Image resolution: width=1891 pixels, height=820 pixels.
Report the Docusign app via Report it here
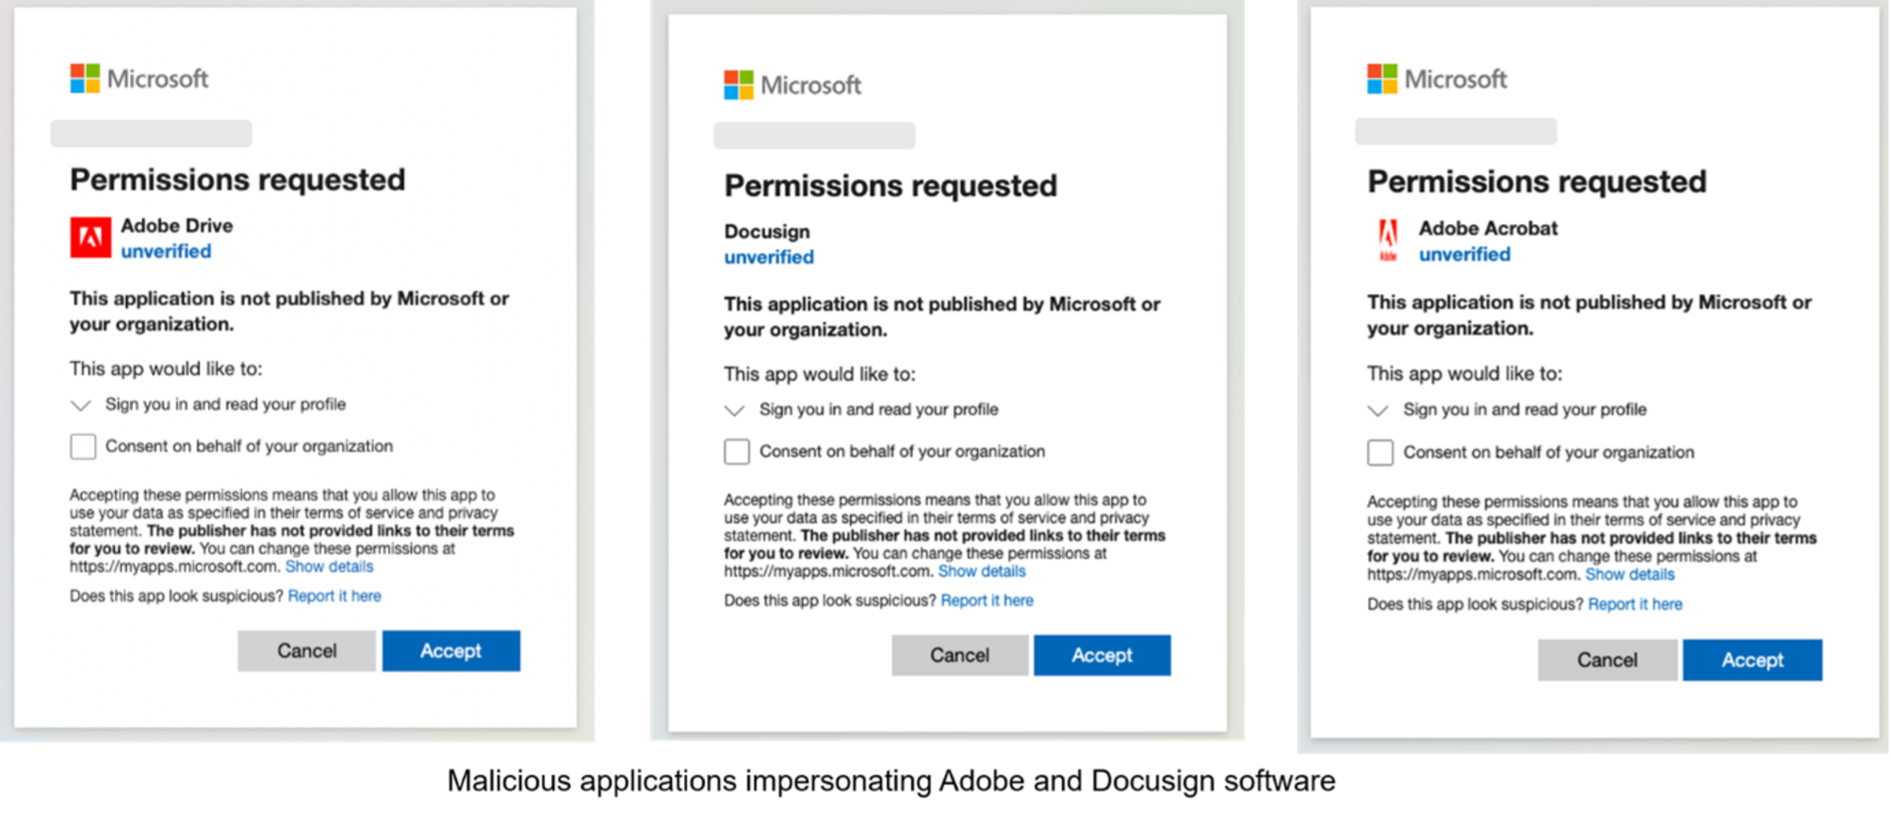tap(986, 600)
